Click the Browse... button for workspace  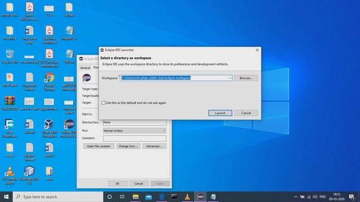246,78
